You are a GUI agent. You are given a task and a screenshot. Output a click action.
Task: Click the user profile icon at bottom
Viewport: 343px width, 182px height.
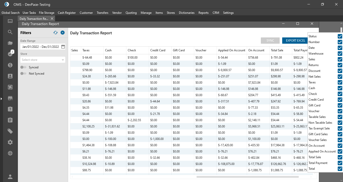tap(10, 177)
